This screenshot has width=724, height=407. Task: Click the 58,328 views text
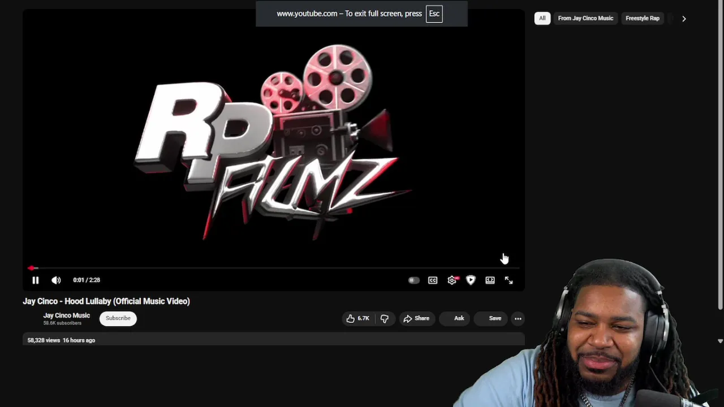pos(44,340)
